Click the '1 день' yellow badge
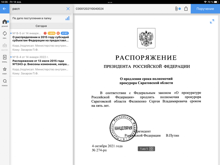Viewport: 220px width, 165px height. (52, 33)
